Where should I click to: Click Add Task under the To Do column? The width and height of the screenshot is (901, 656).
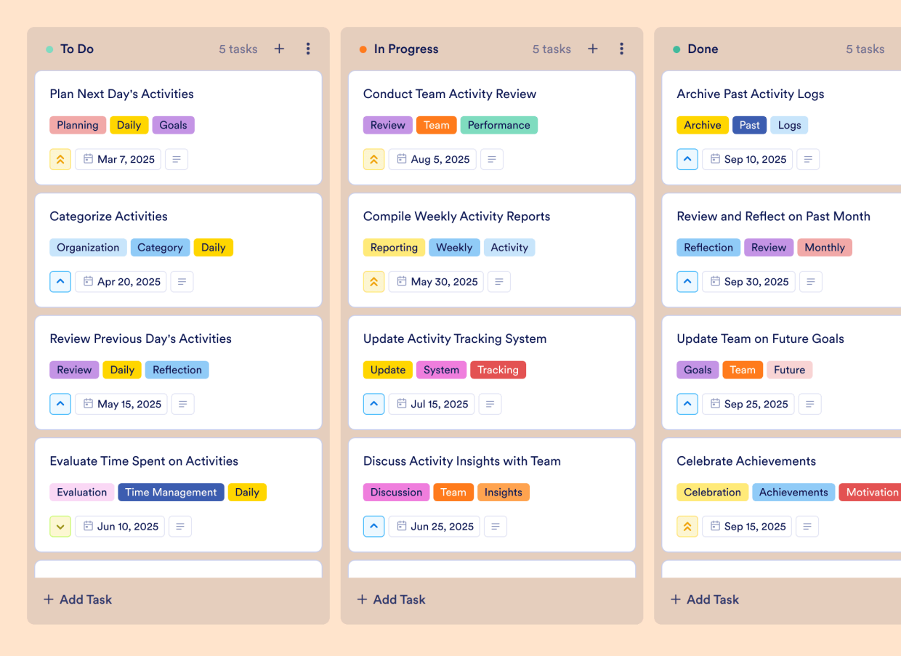(77, 599)
